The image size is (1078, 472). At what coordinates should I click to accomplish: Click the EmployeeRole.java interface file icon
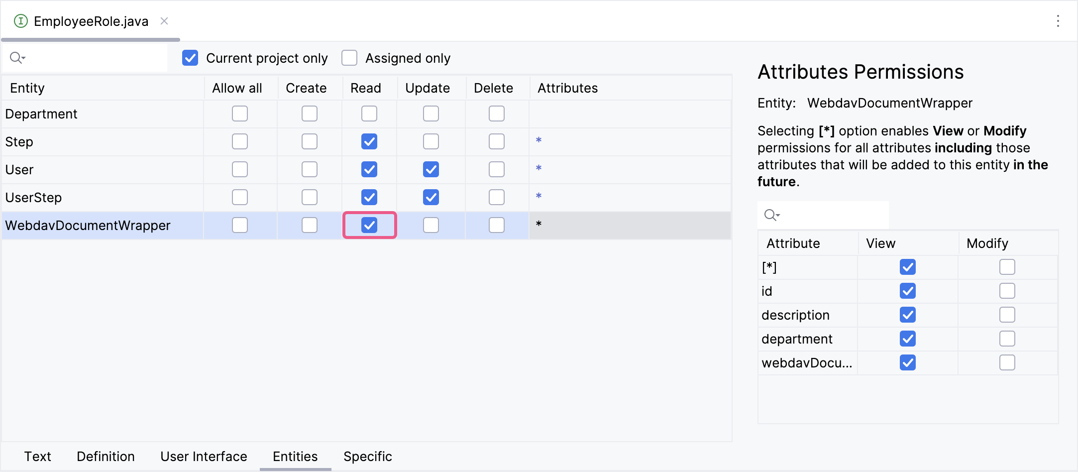click(x=21, y=21)
